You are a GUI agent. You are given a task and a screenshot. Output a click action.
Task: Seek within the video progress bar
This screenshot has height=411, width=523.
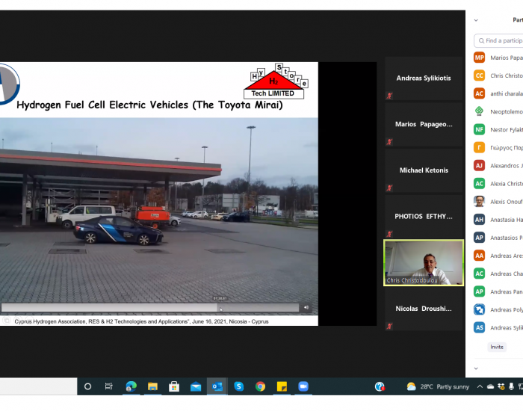point(150,308)
